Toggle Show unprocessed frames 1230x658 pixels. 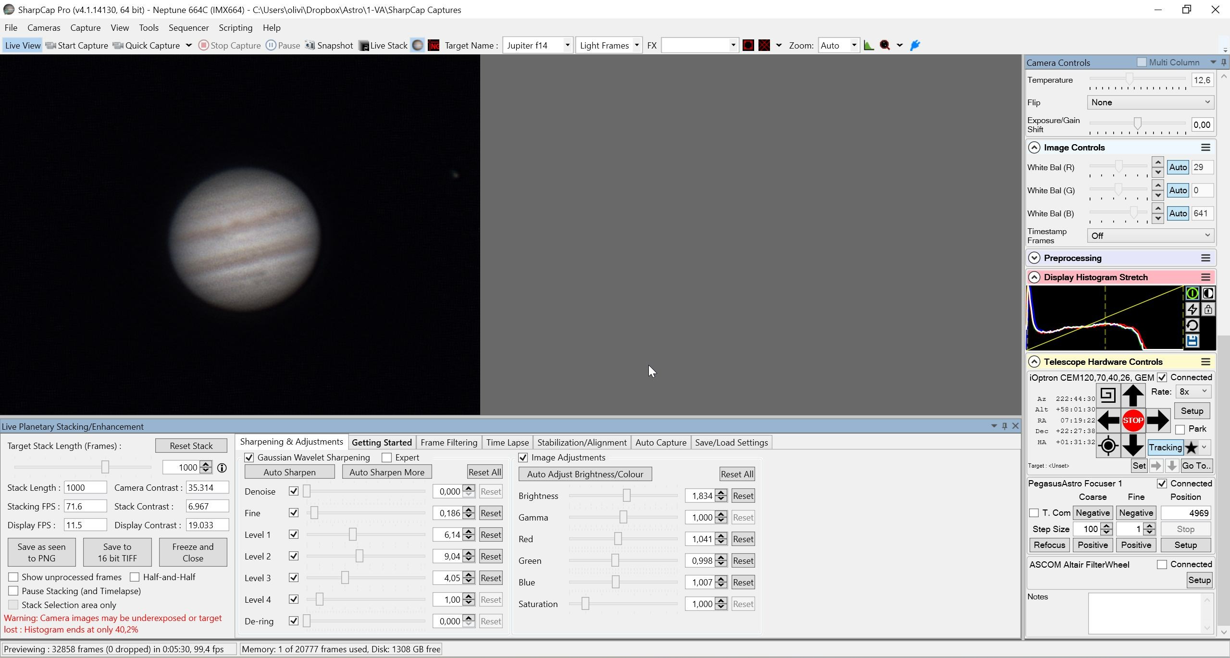pyautogui.click(x=13, y=577)
